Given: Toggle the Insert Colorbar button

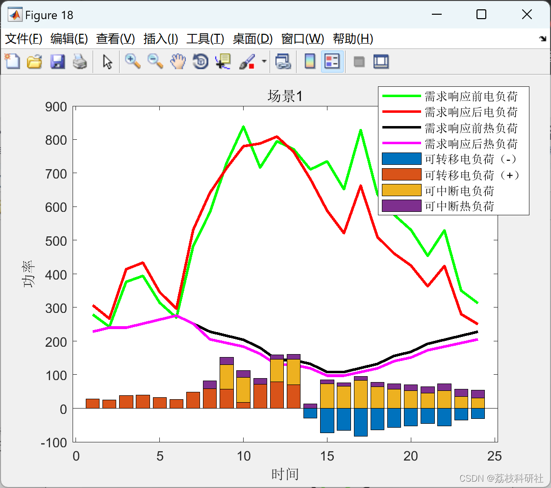Looking at the screenshot, I should (x=310, y=61).
